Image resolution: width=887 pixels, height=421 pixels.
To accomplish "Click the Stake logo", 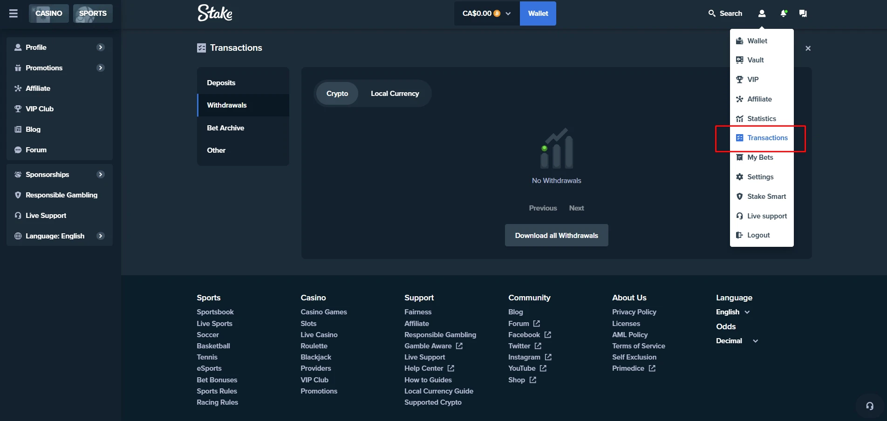I will coord(215,14).
